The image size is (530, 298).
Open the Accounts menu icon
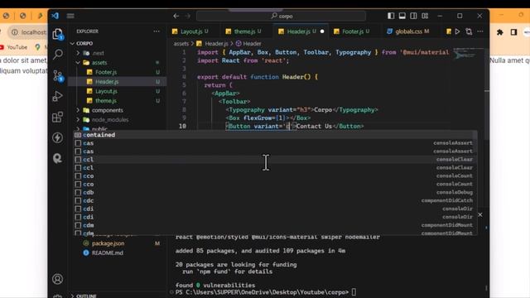(x=58, y=279)
